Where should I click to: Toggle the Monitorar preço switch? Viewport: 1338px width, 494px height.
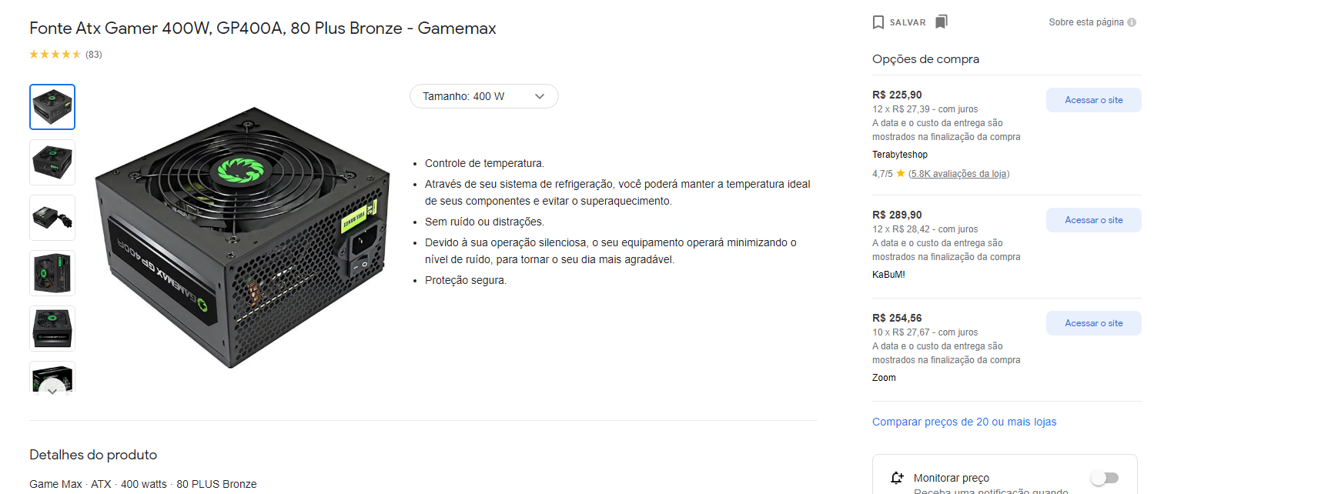[1105, 478]
